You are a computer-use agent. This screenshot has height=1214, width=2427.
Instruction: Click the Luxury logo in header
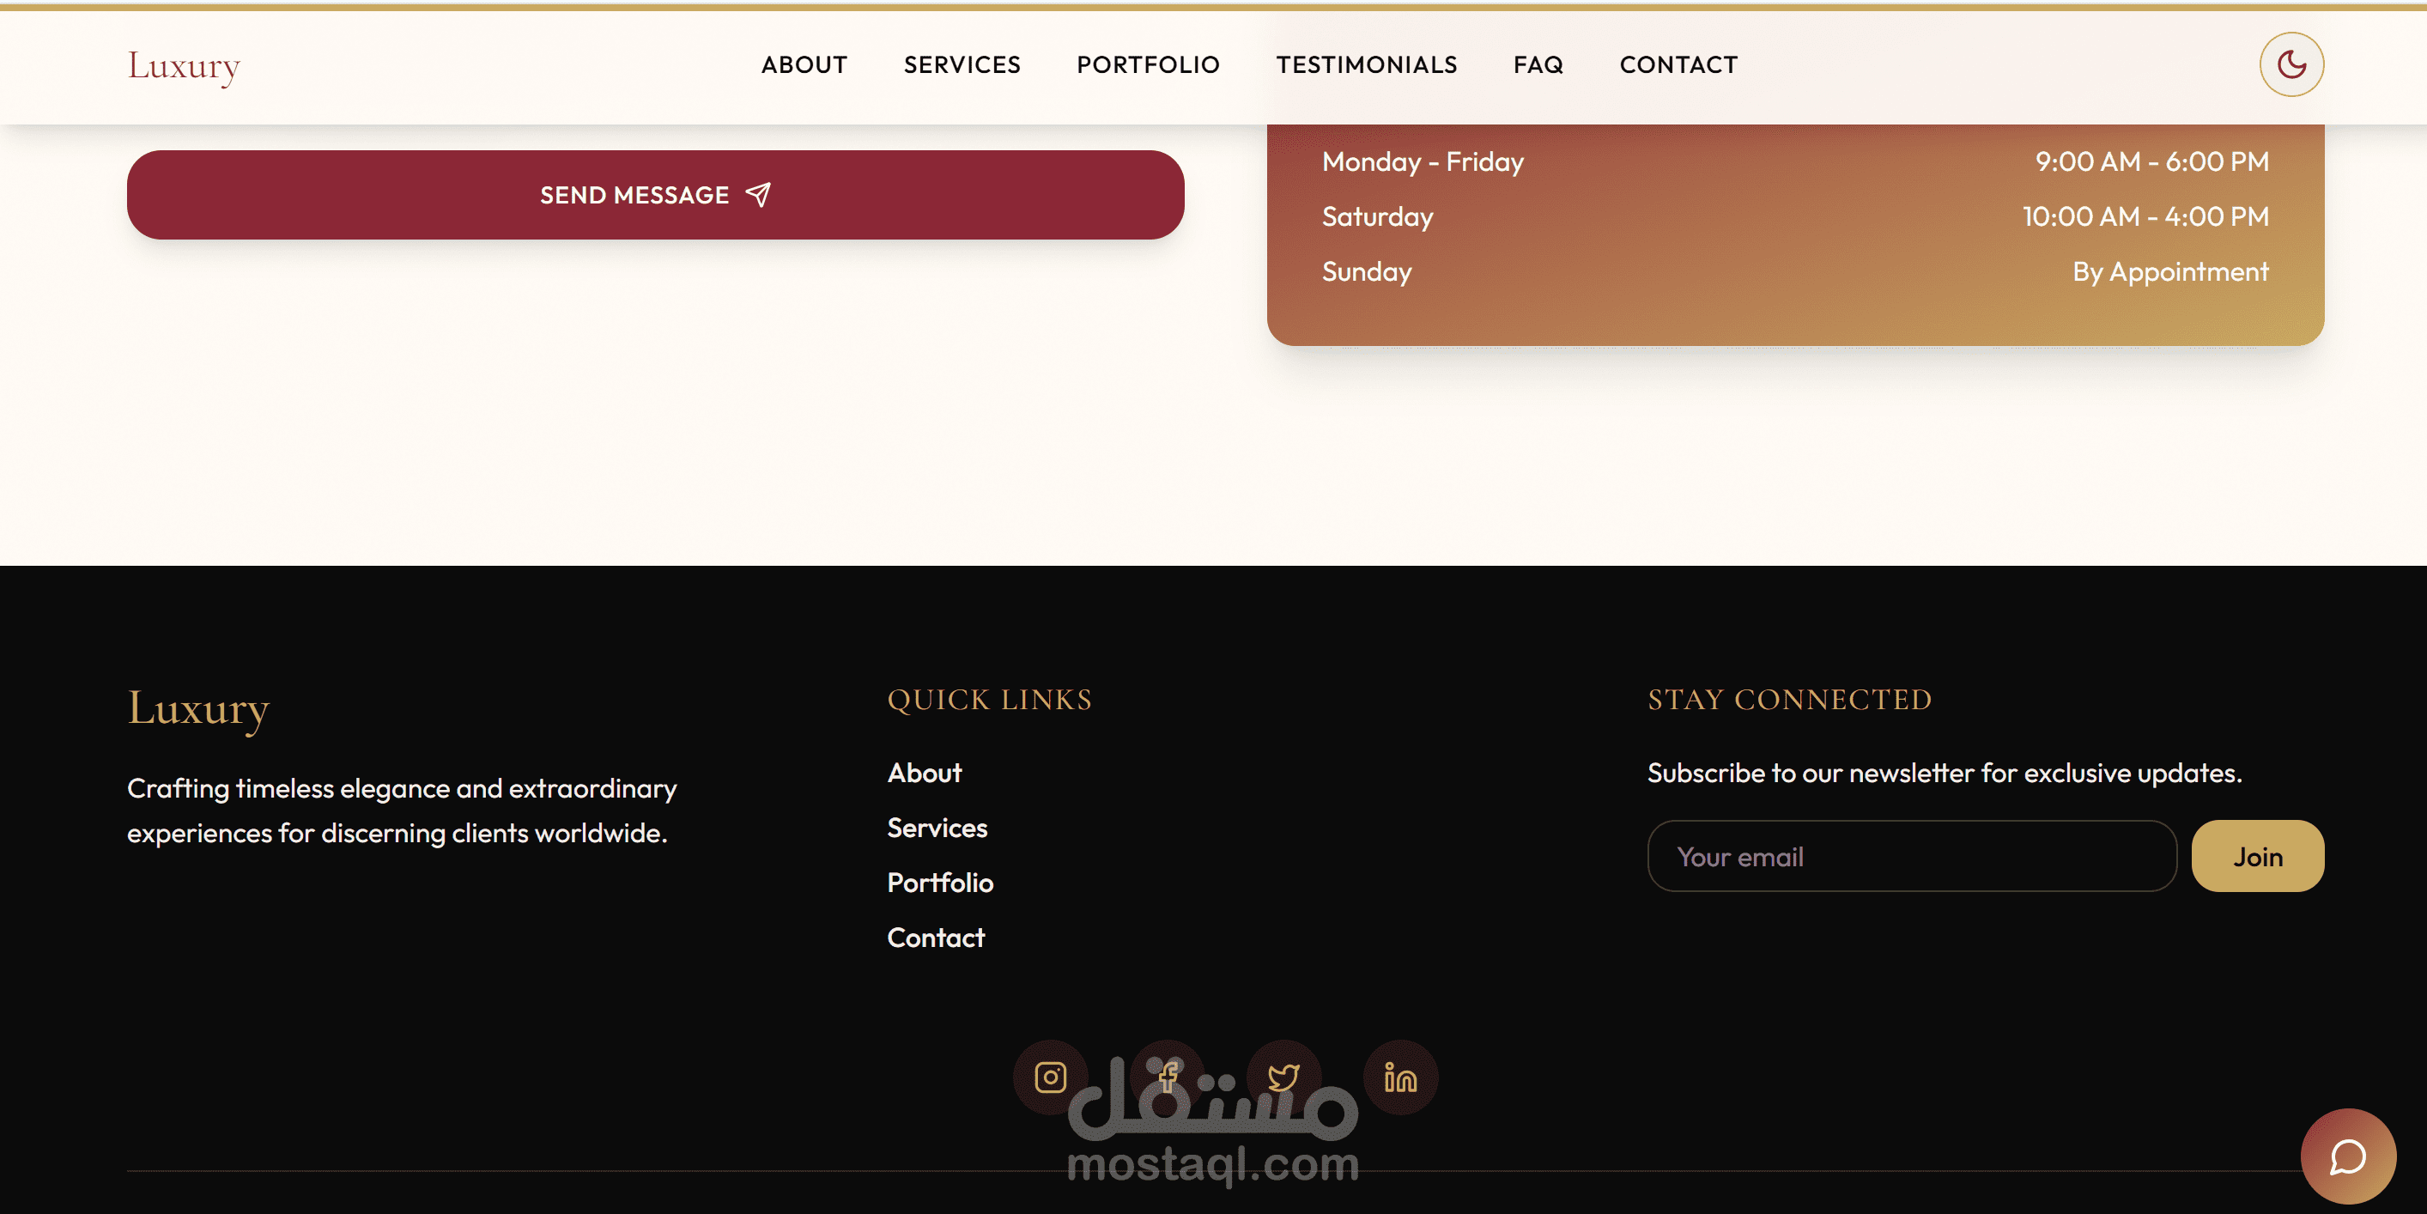pos(184,65)
